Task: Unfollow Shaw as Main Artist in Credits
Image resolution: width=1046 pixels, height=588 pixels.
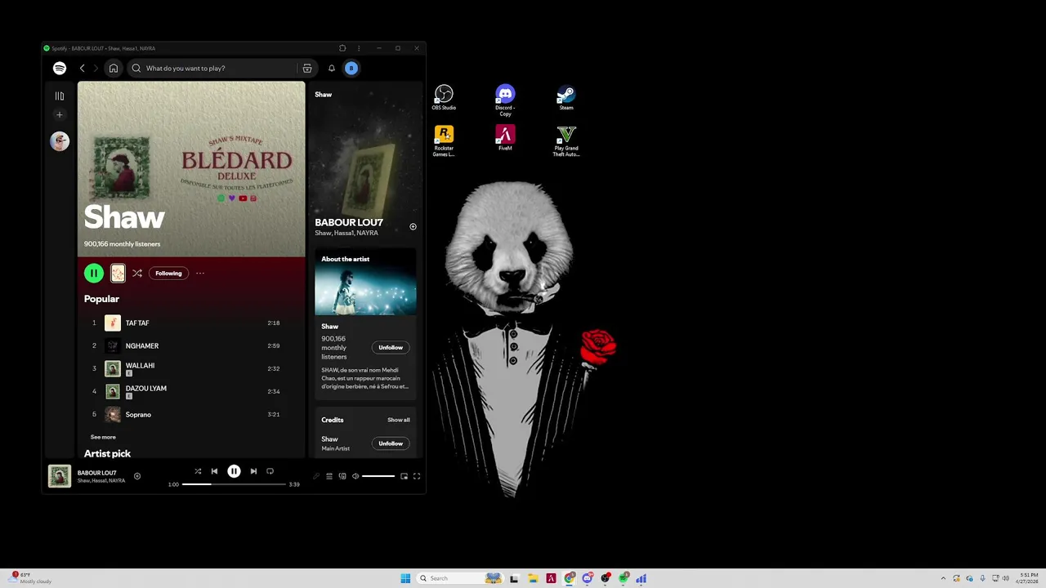Action: 391,444
